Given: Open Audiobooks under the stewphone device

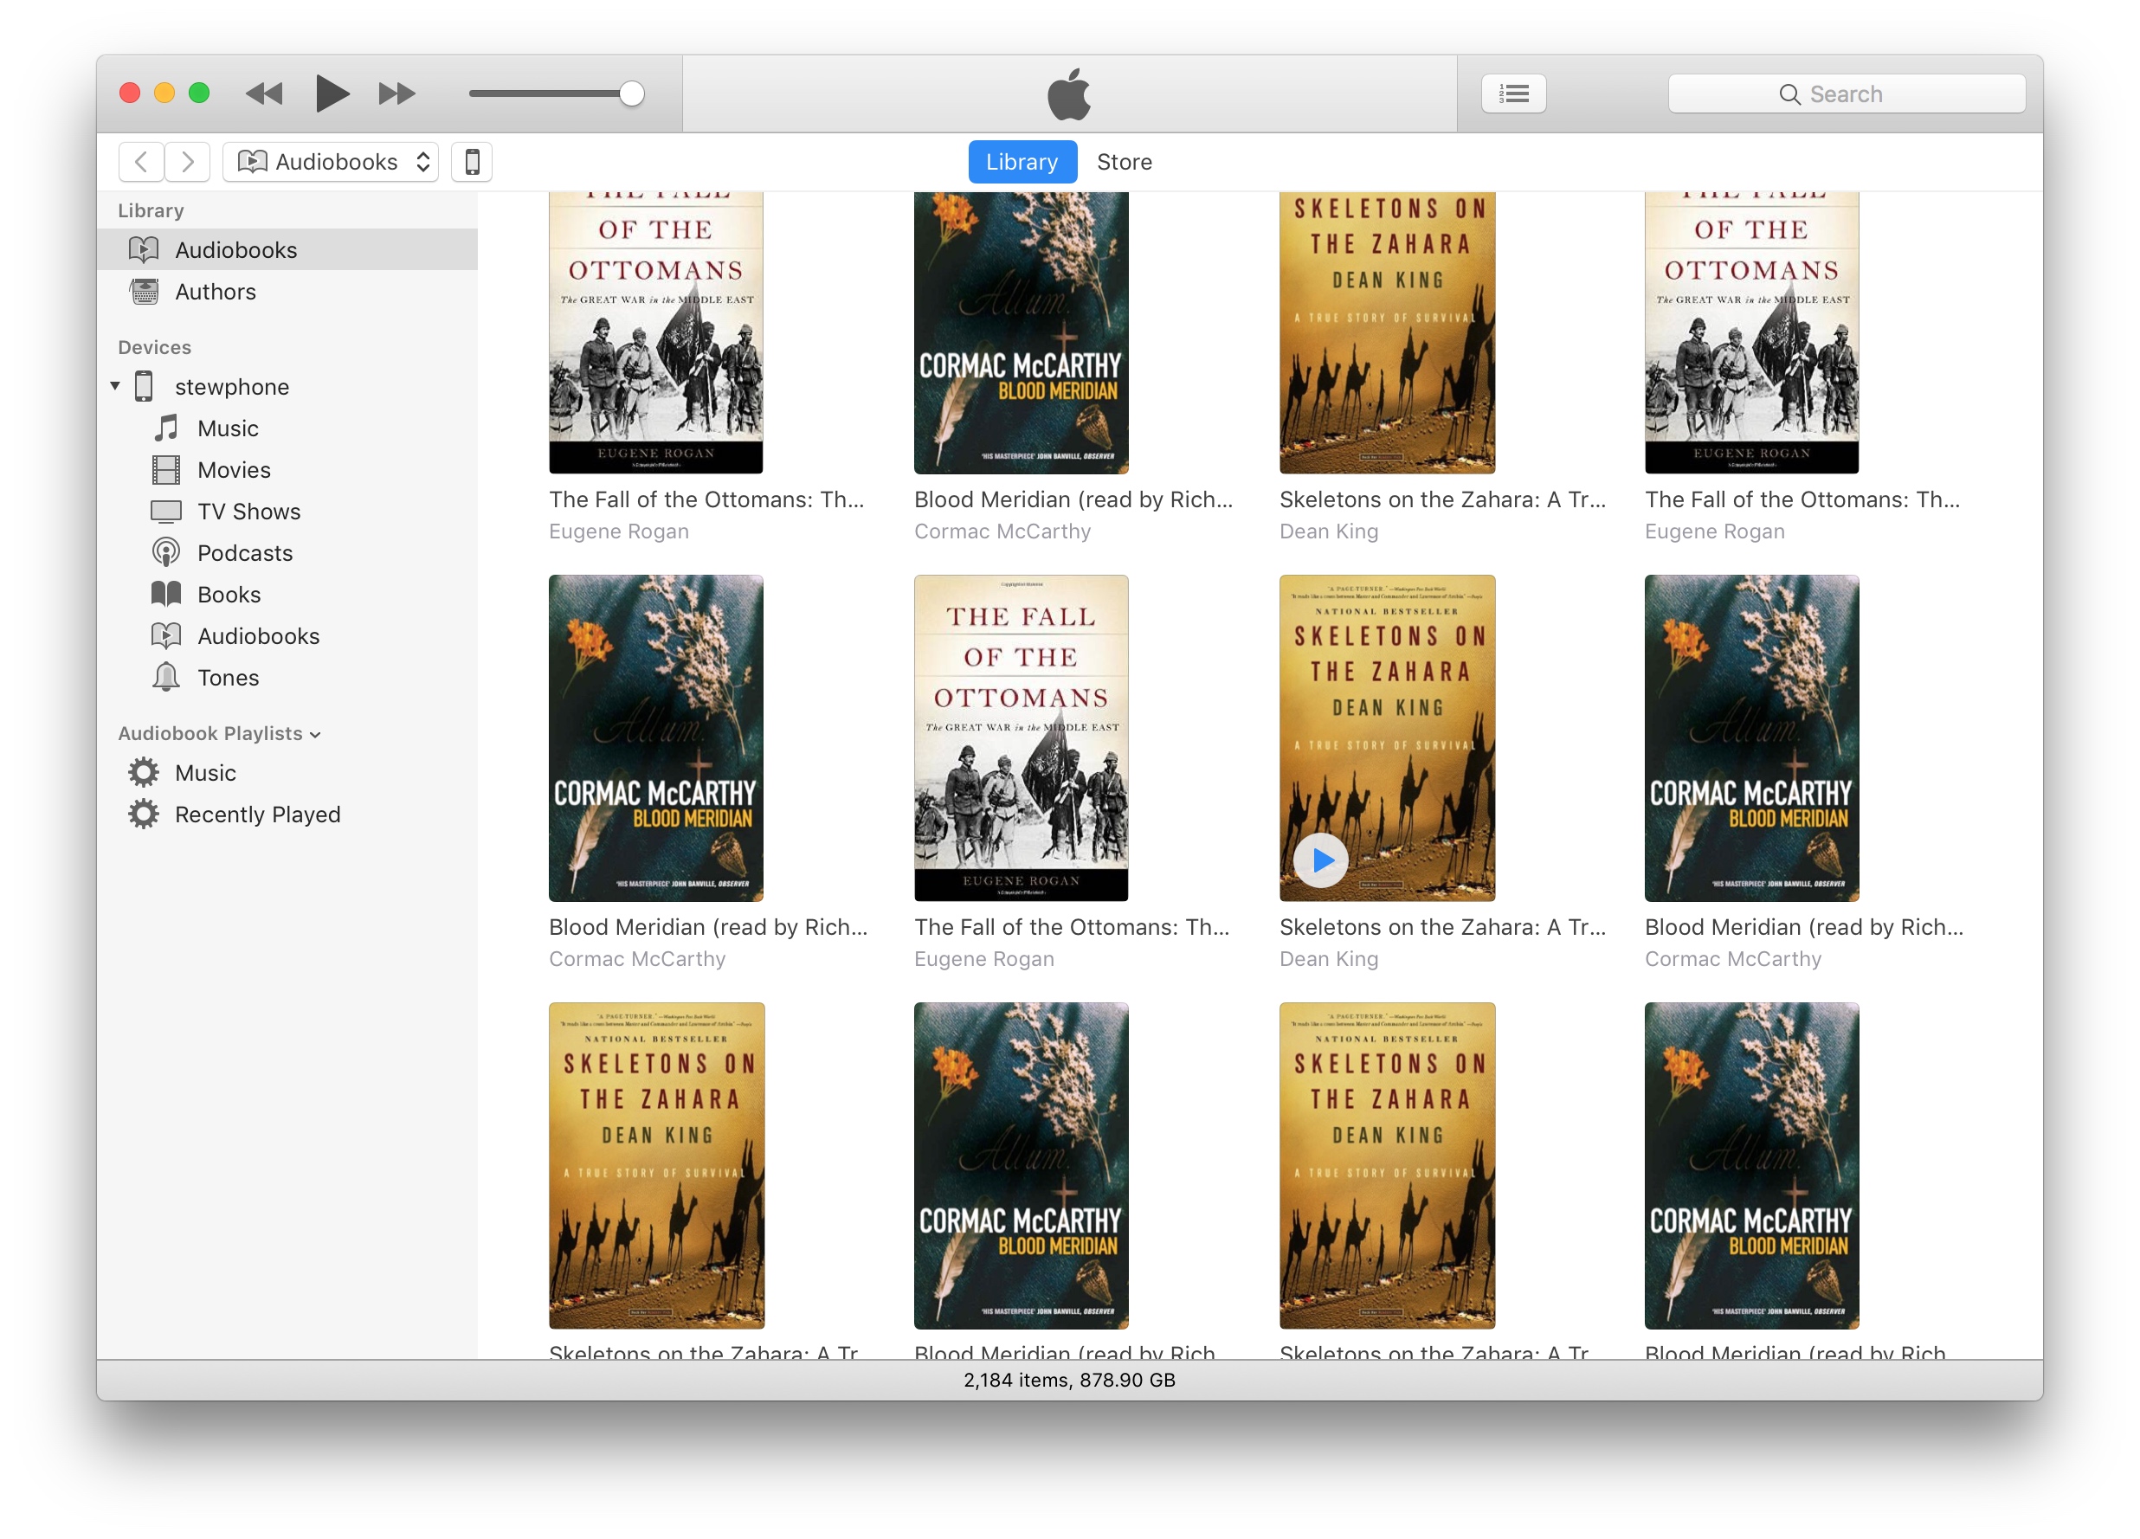Looking at the screenshot, I should [x=287, y=636].
